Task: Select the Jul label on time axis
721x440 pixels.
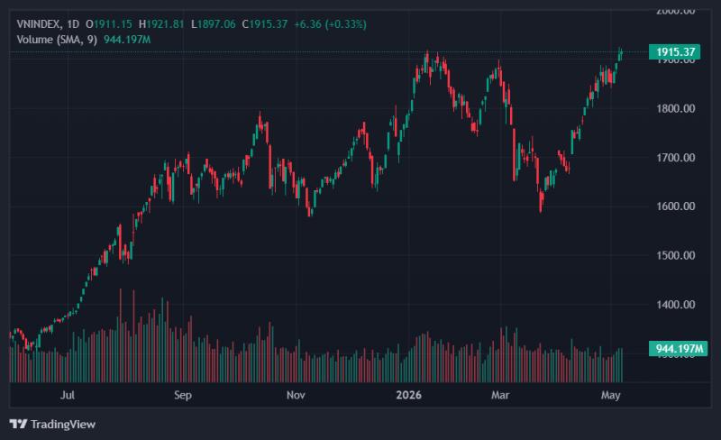Action: click(x=68, y=395)
